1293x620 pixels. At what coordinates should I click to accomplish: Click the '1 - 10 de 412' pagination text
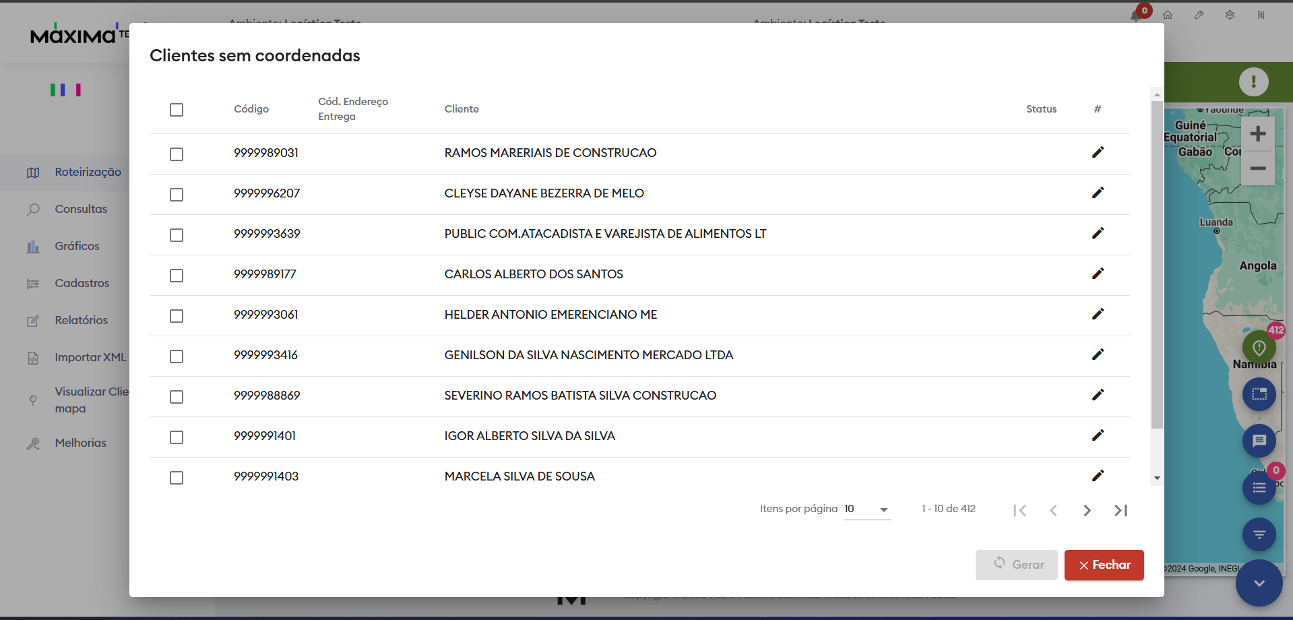click(949, 509)
